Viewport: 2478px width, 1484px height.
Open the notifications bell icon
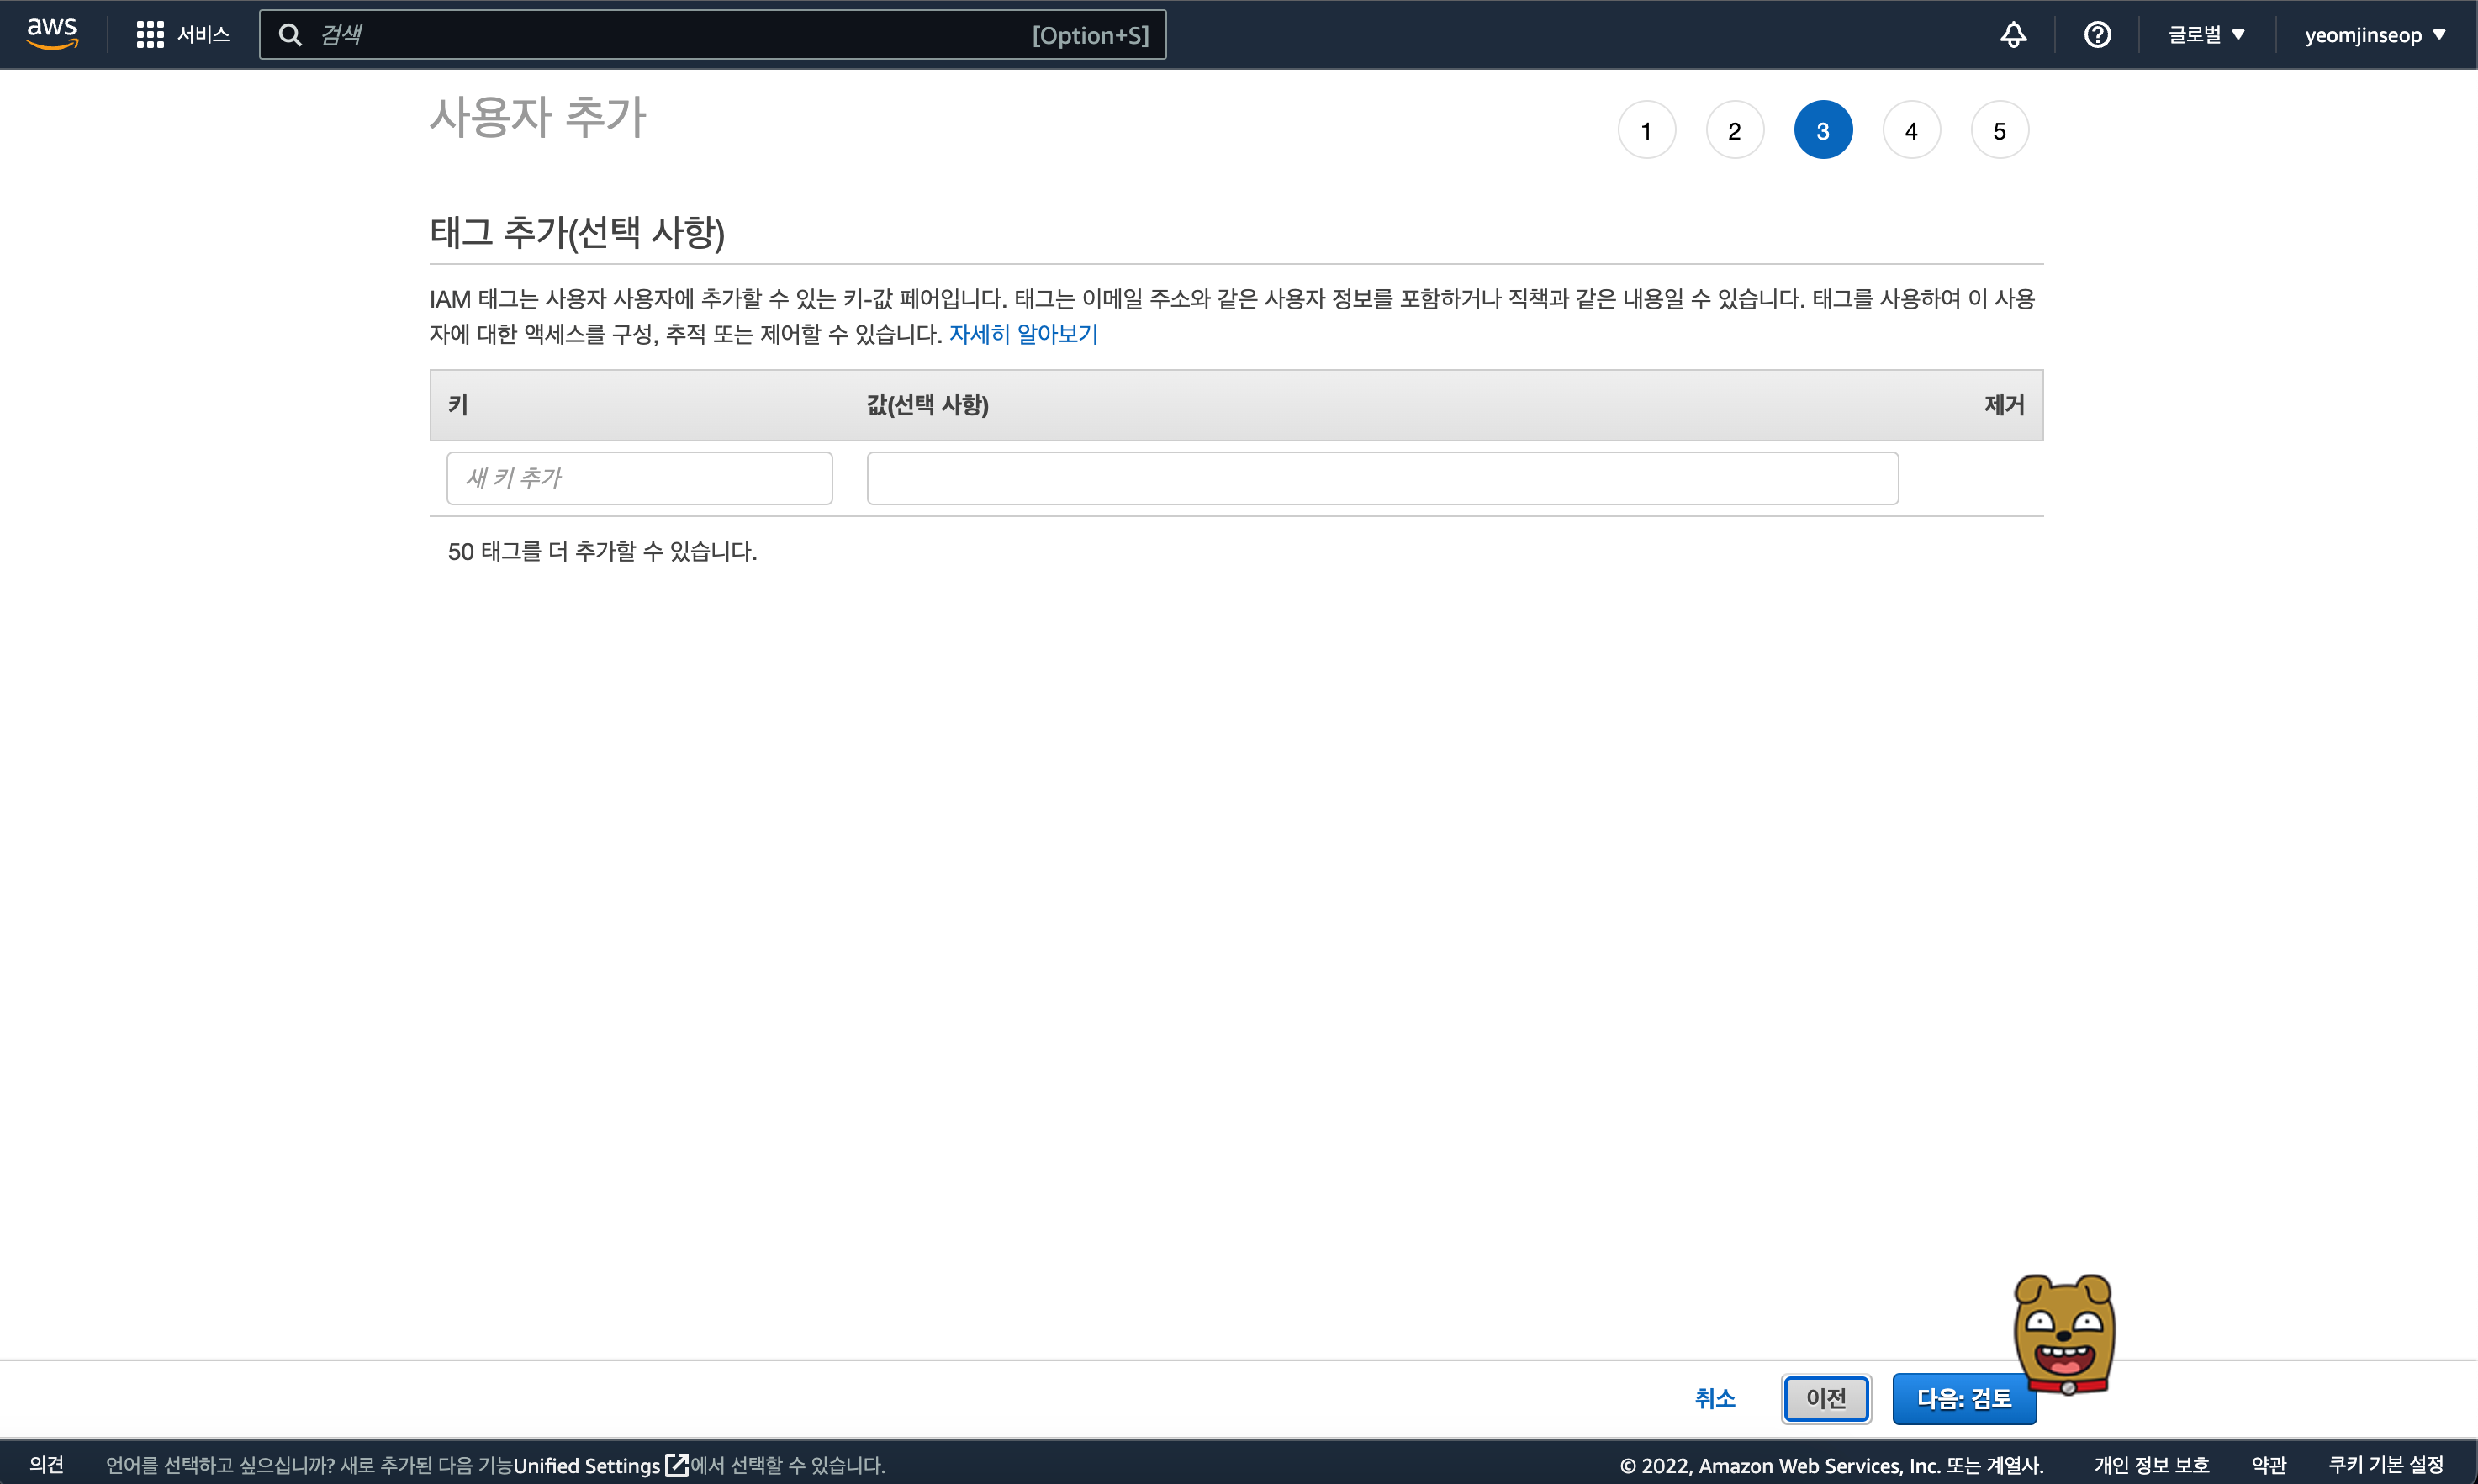click(x=2013, y=35)
